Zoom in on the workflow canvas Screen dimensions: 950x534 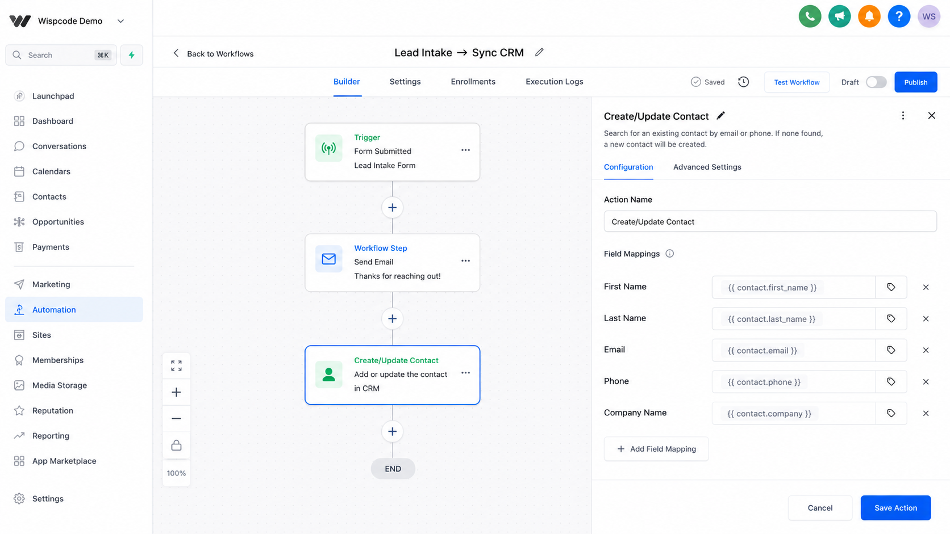click(176, 392)
